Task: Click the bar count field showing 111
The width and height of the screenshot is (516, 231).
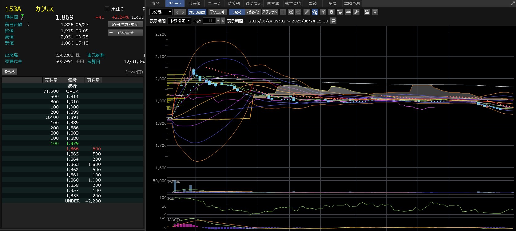Action: tap(210, 21)
